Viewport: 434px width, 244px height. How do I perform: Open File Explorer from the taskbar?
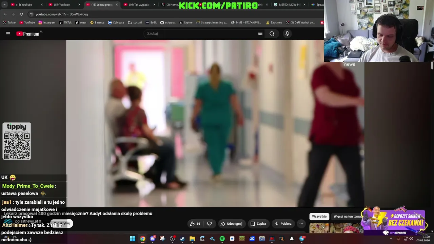click(x=192, y=239)
